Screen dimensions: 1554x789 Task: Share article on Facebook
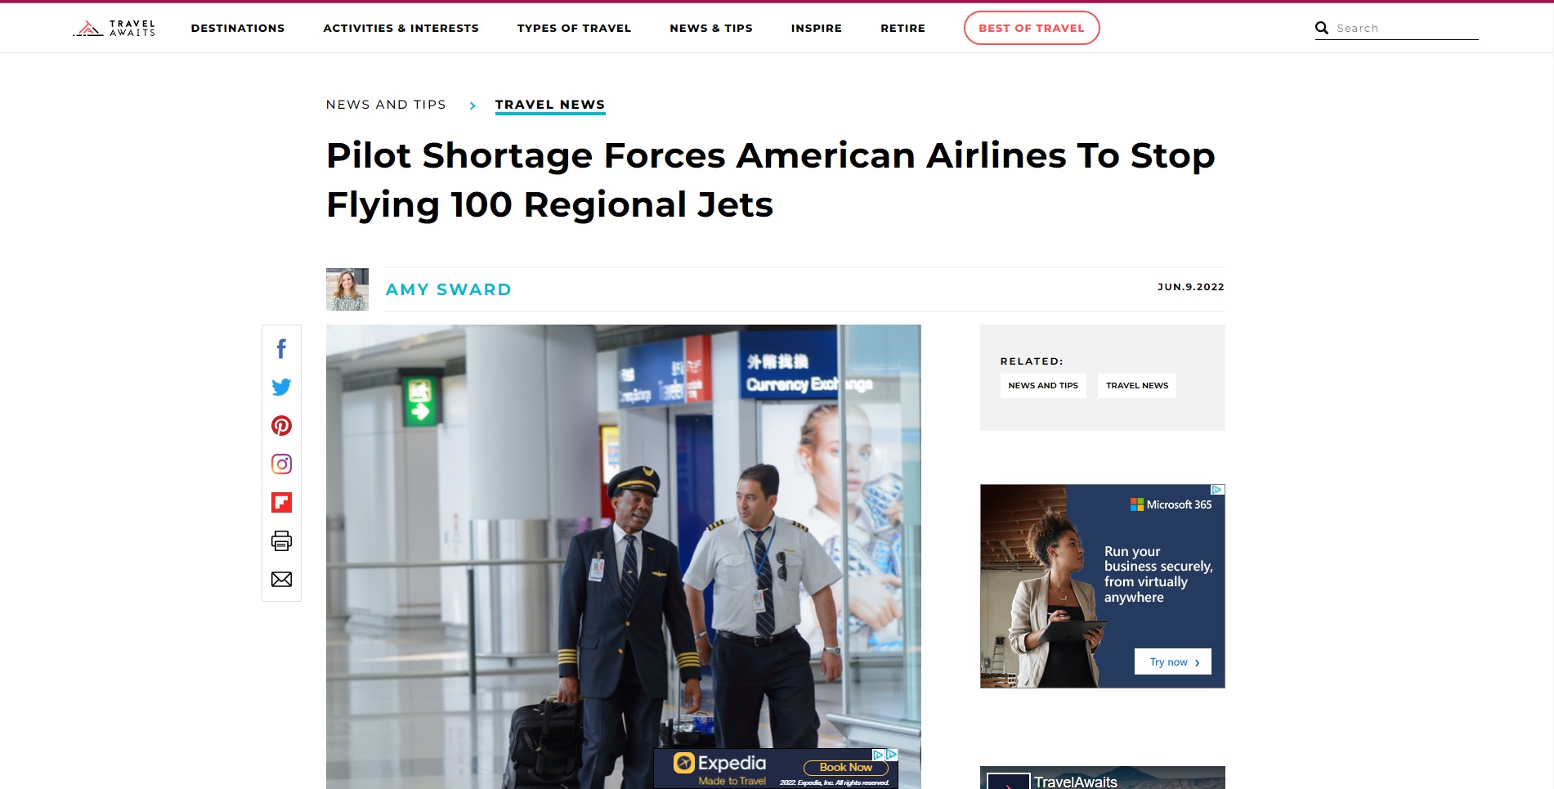[281, 349]
